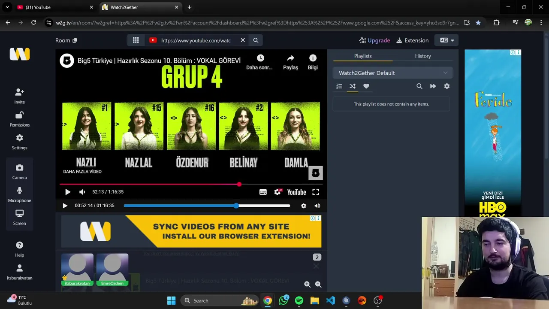Click Daha sonra watch later icon
This screenshot has height=309, width=549.
pos(259,62)
